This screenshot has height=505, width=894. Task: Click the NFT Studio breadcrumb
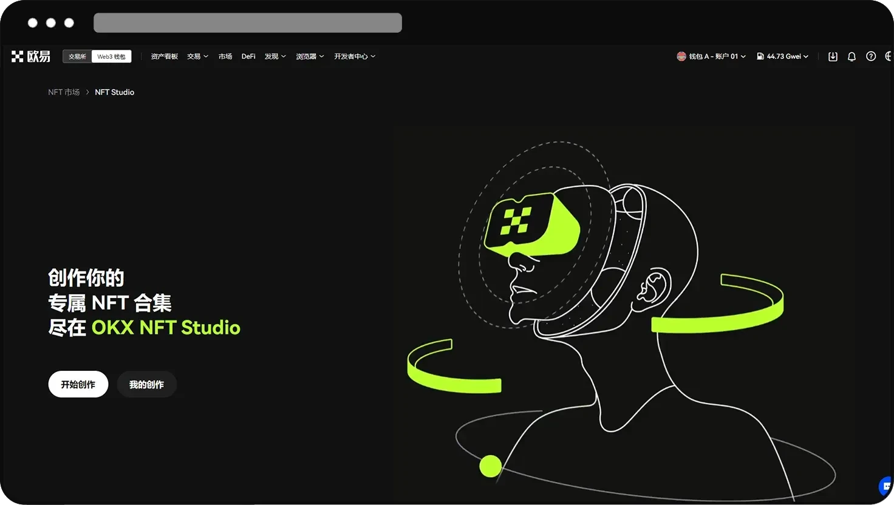click(x=115, y=92)
